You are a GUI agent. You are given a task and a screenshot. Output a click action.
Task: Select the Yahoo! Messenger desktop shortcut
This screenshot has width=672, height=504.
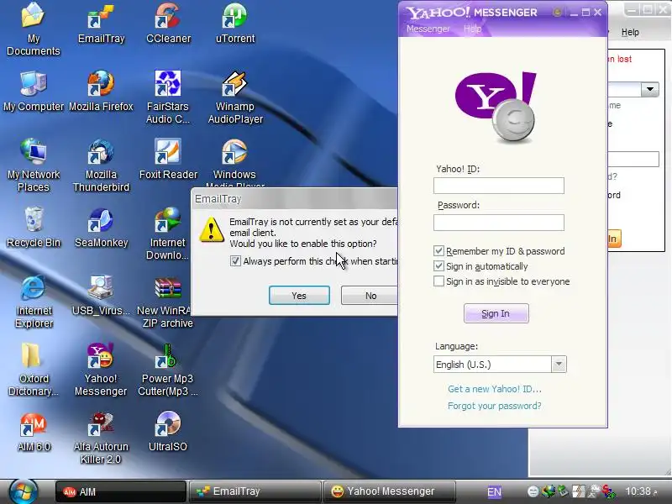point(101,370)
